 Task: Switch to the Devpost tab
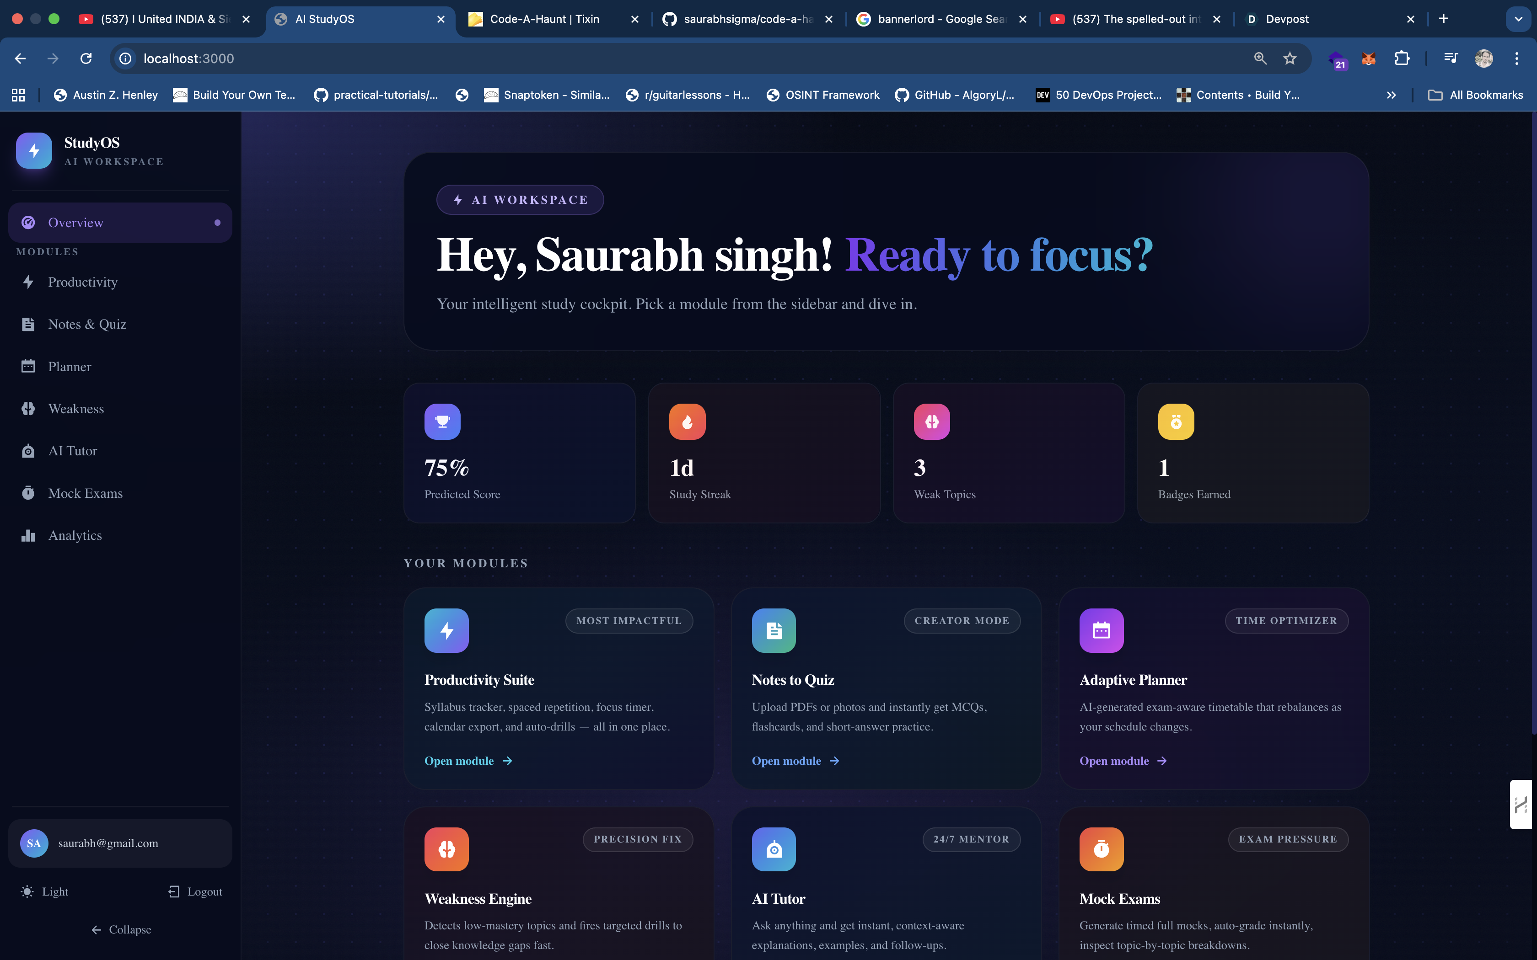(x=1286, y=19)
